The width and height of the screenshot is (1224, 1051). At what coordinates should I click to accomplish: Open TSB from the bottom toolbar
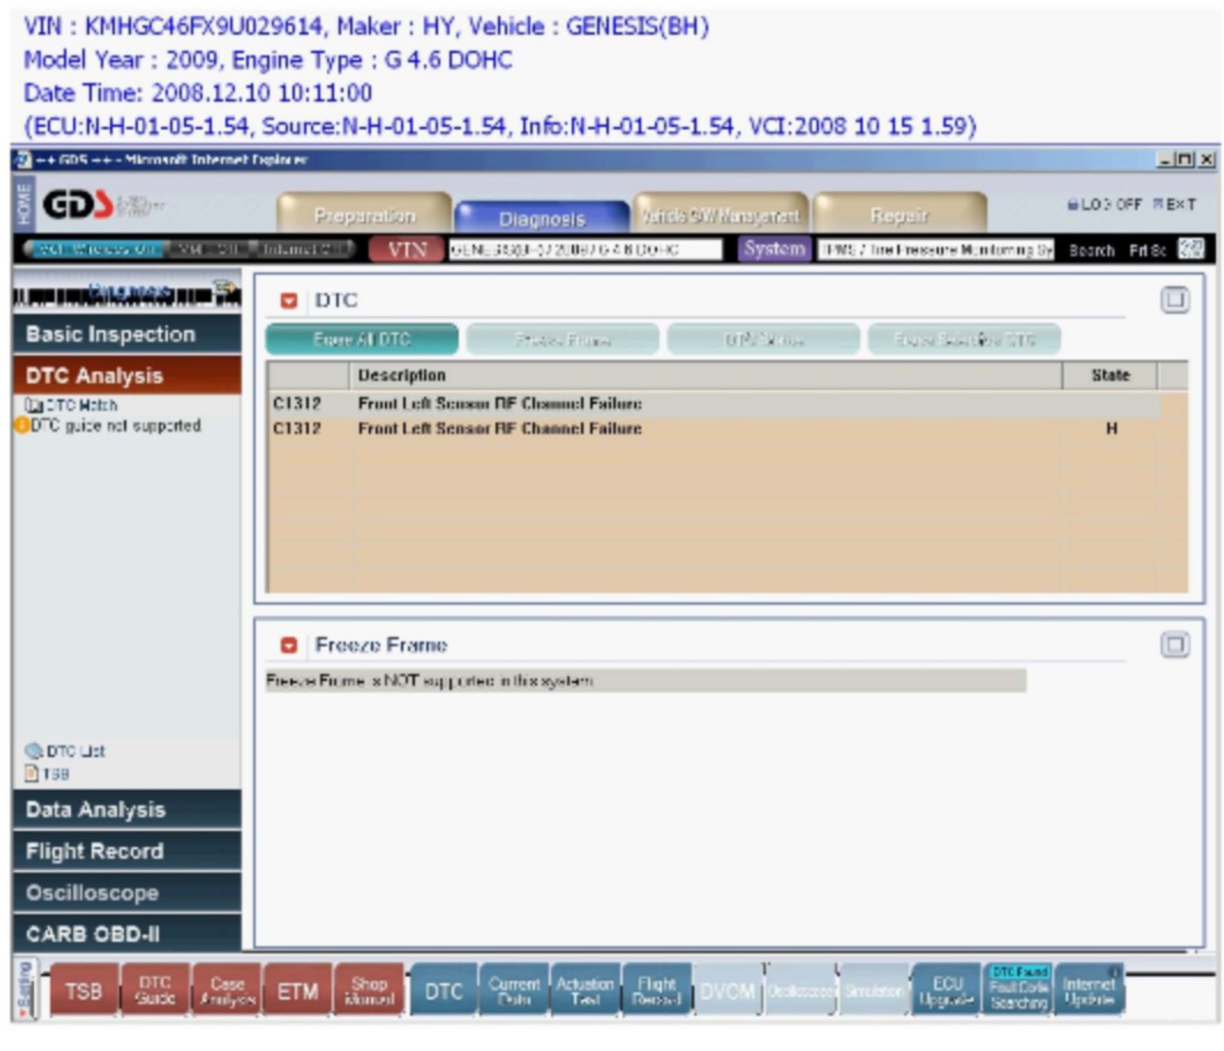point(83,990)
